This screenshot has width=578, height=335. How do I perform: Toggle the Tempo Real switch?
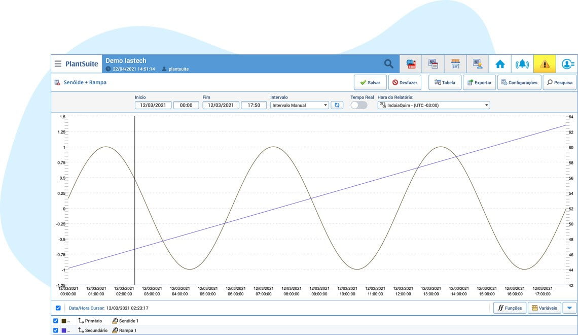pos(359,105)
